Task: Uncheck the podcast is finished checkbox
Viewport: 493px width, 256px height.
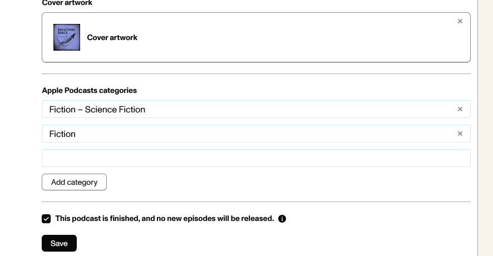Action: [x=46, y=219]
